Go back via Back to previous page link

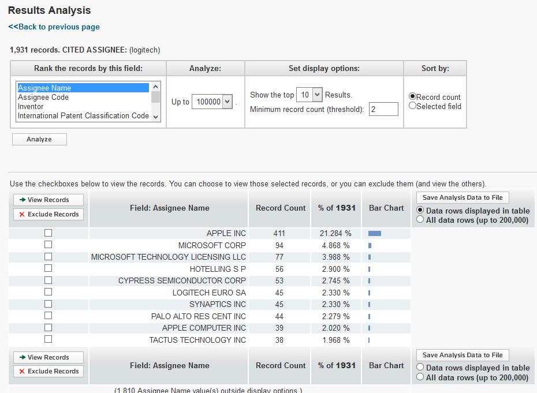point(54,27)
